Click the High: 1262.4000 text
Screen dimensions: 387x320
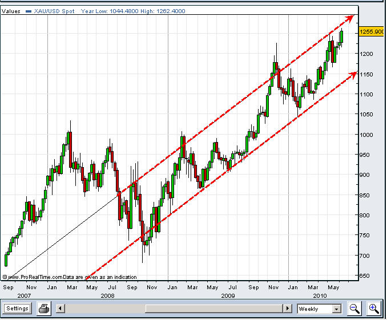click(x=163, y=11)
